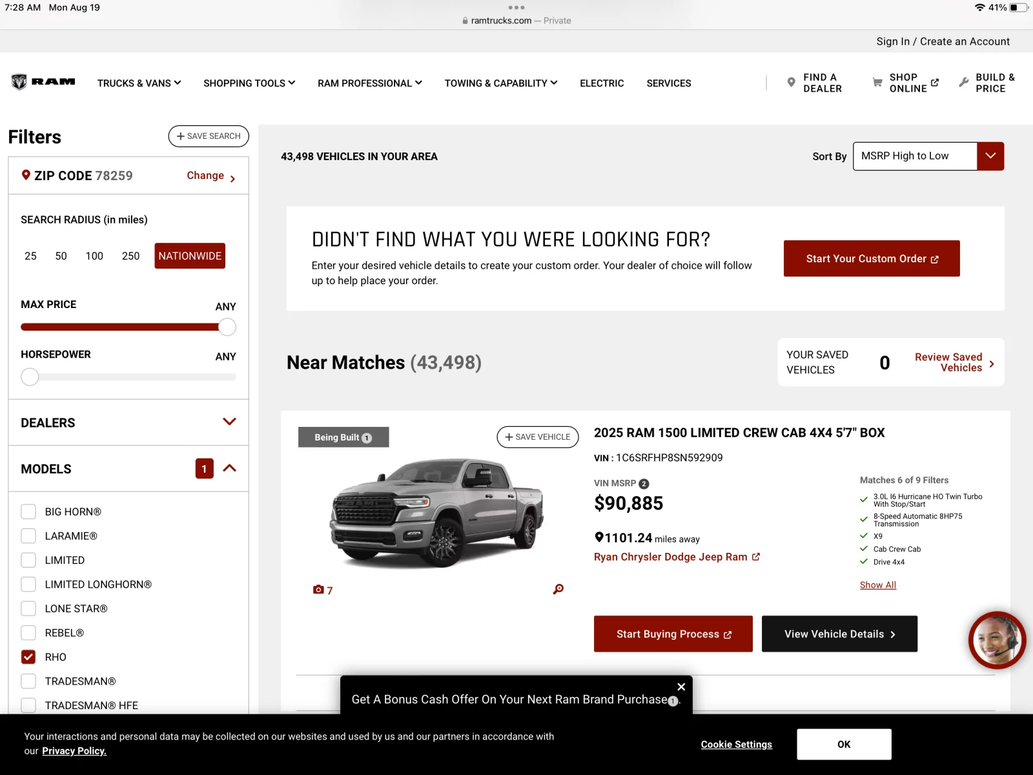Click the Build & Price wrench icon
This screenshot has height=775, width=1033.
(x=964, y=83)
